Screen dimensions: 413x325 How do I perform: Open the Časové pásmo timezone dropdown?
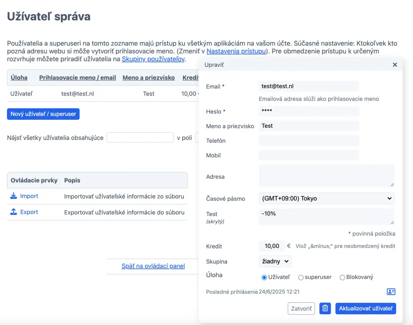pos(327,199)
